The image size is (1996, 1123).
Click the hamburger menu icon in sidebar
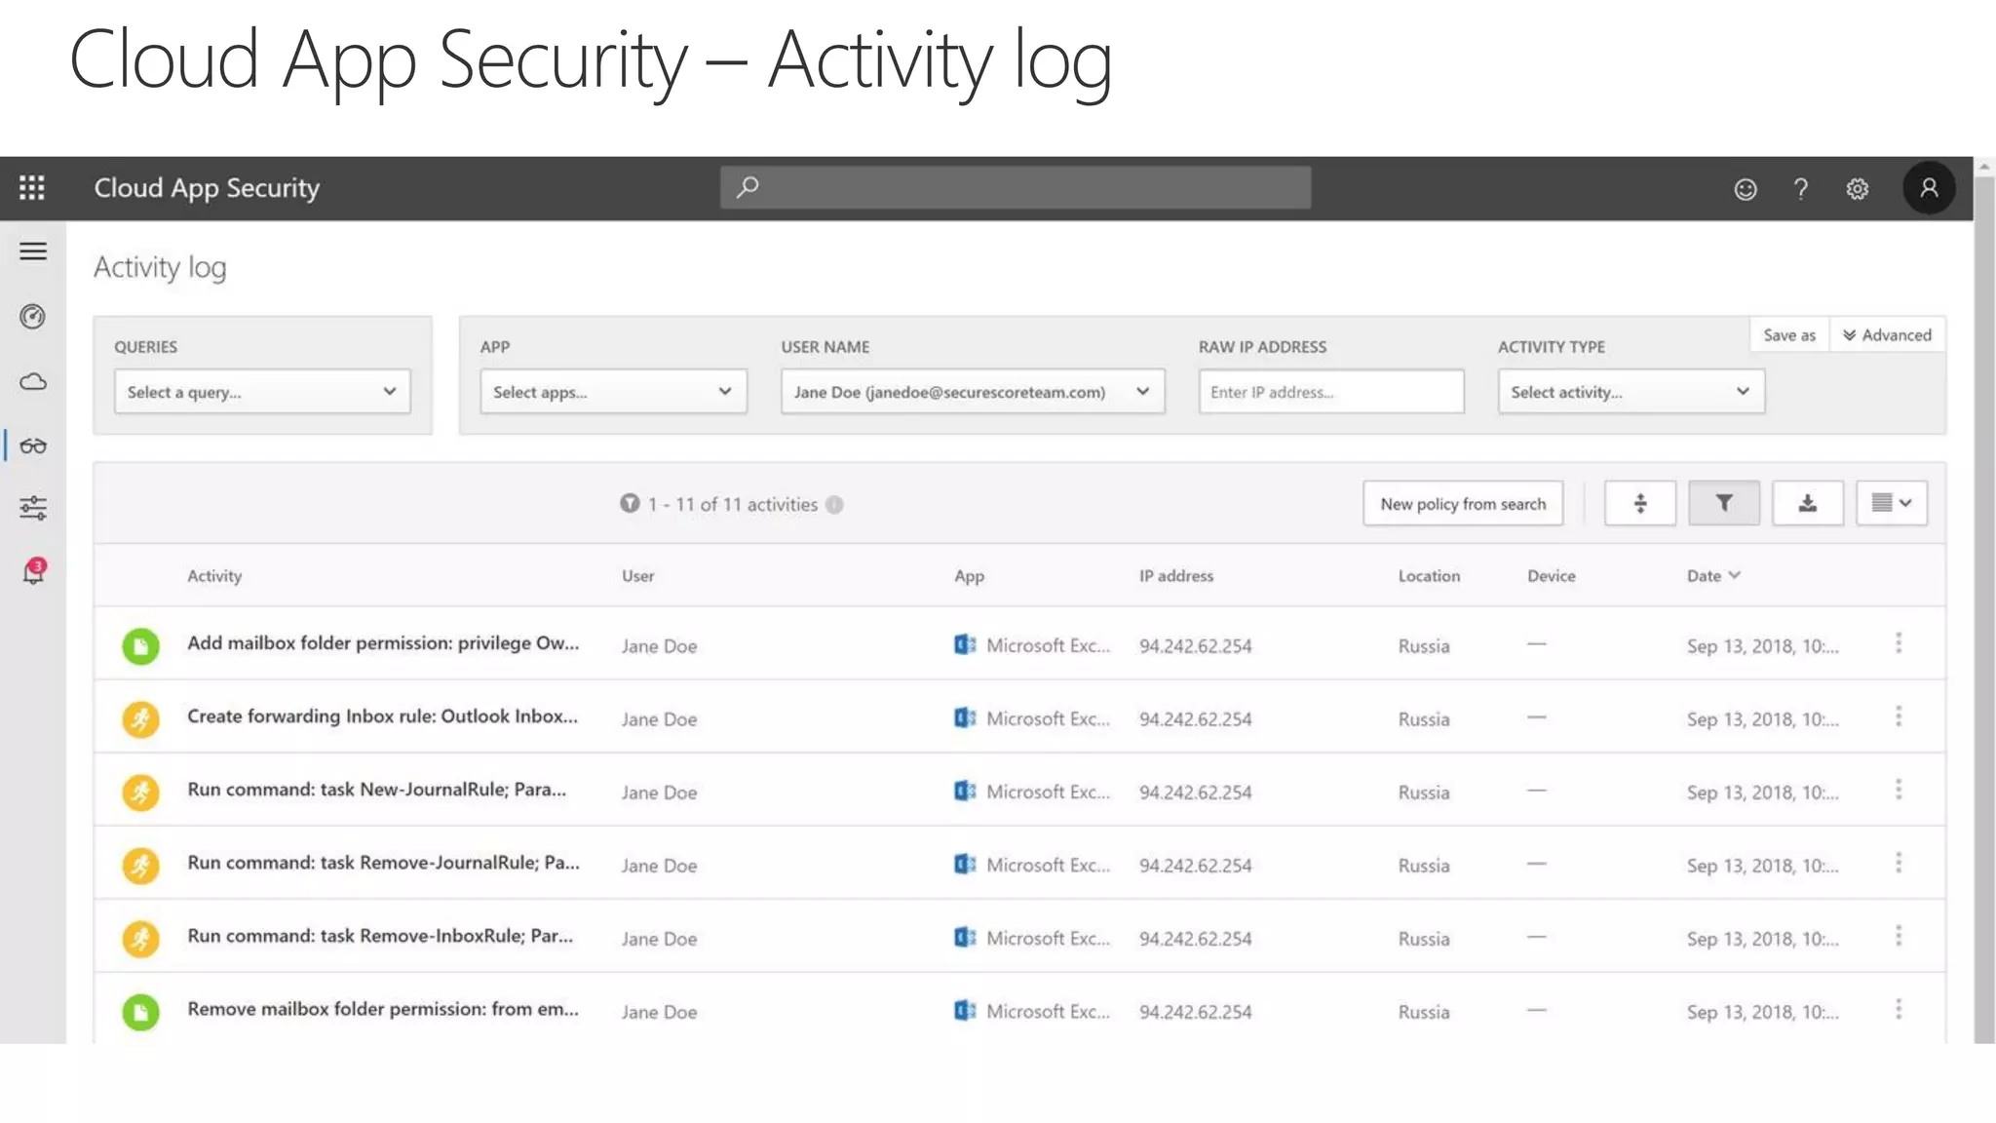click(33, 252)
